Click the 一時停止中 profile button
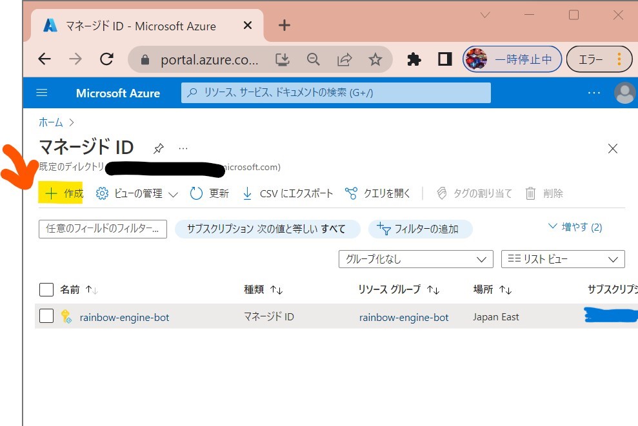 tap(512, 59)
